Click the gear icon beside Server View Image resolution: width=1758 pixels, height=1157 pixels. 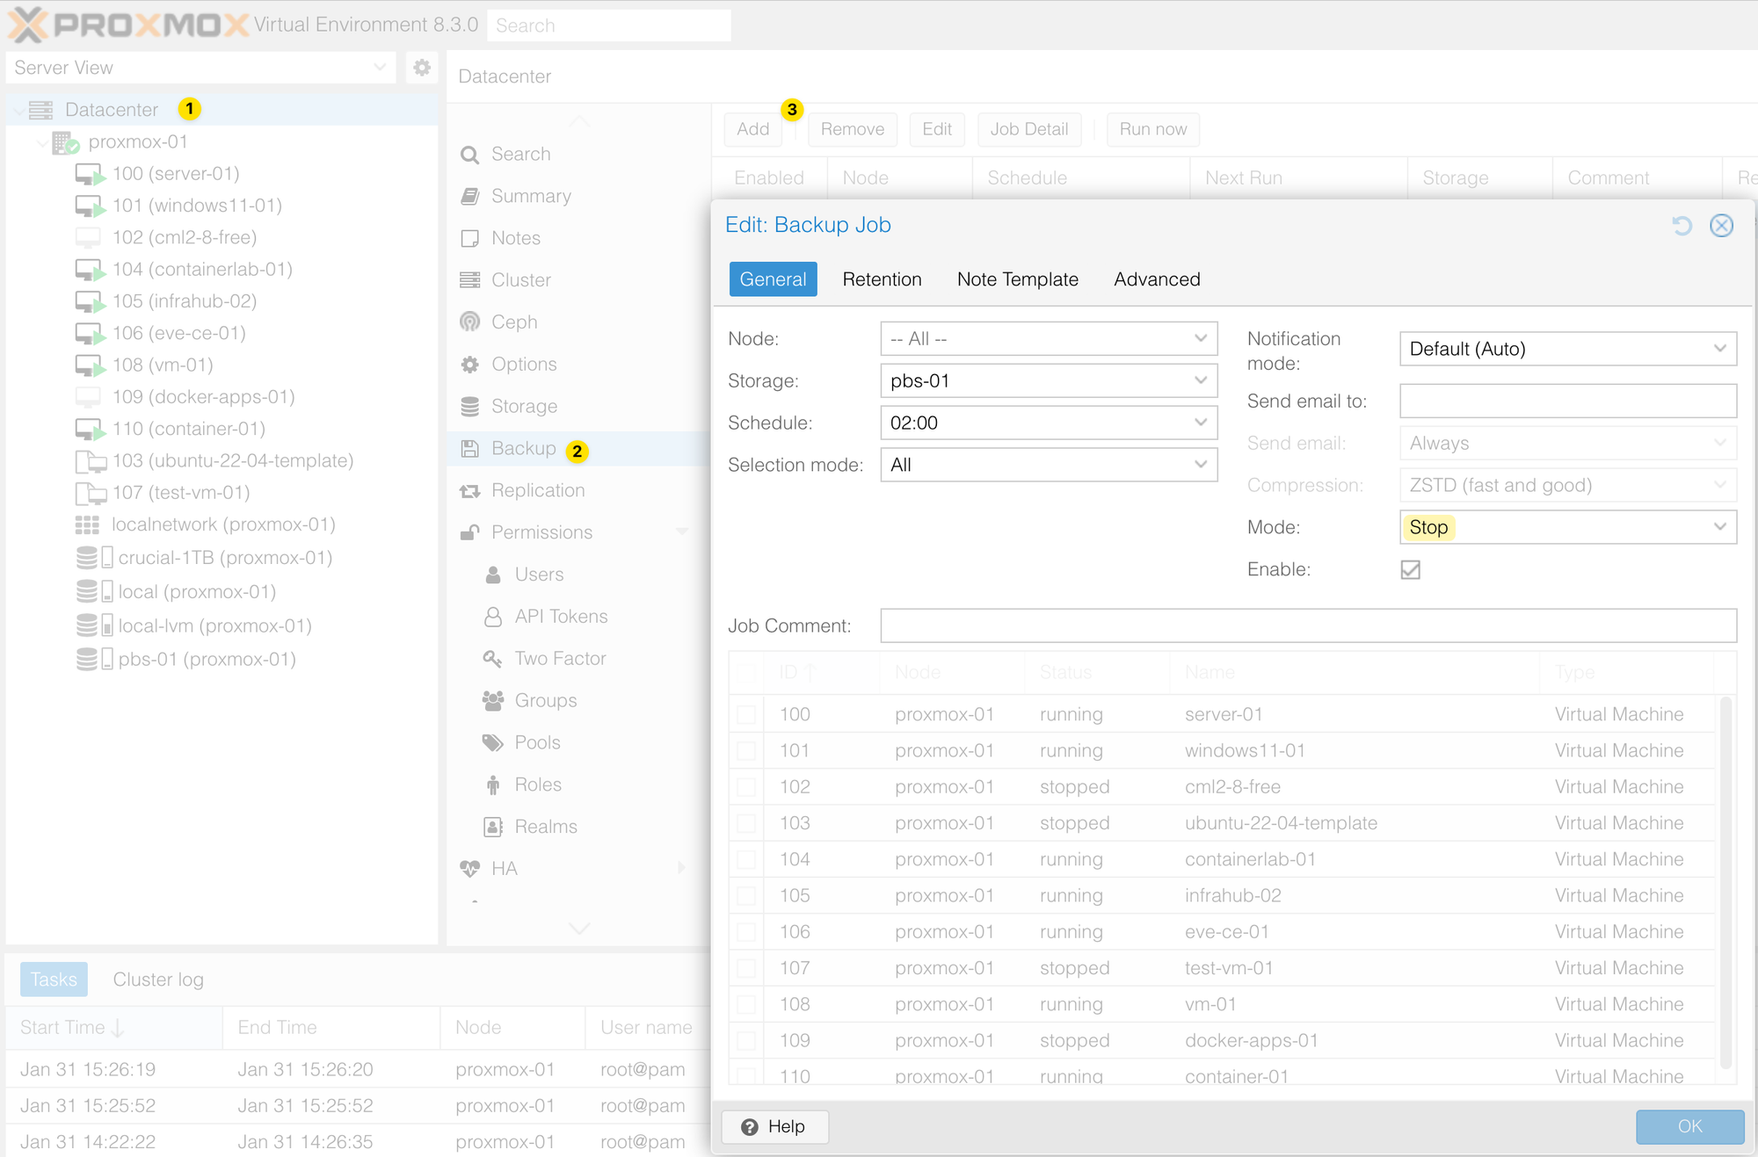coord(422,68)
